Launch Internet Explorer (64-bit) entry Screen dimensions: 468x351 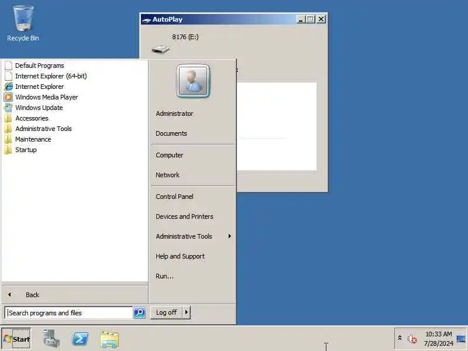(51, 76)
